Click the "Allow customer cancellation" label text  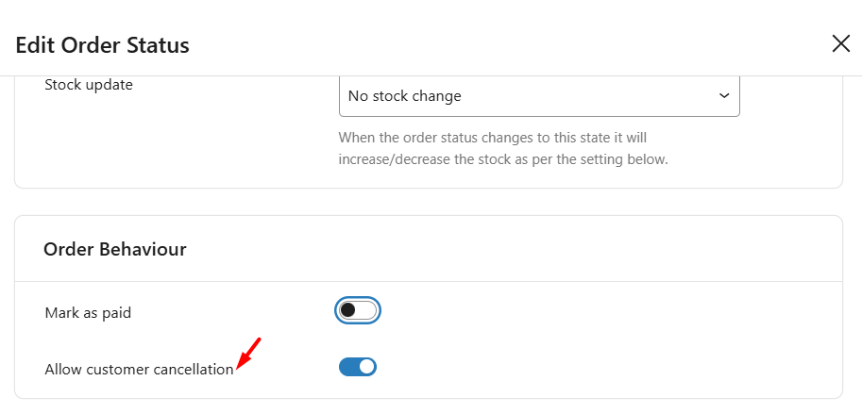[139, 370]
